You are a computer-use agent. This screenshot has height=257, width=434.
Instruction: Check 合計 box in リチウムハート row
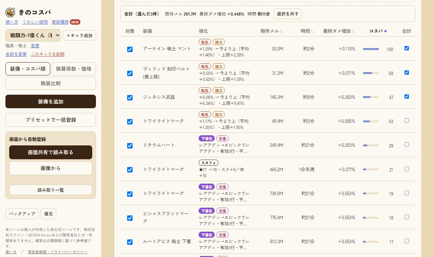click(407, 144)
